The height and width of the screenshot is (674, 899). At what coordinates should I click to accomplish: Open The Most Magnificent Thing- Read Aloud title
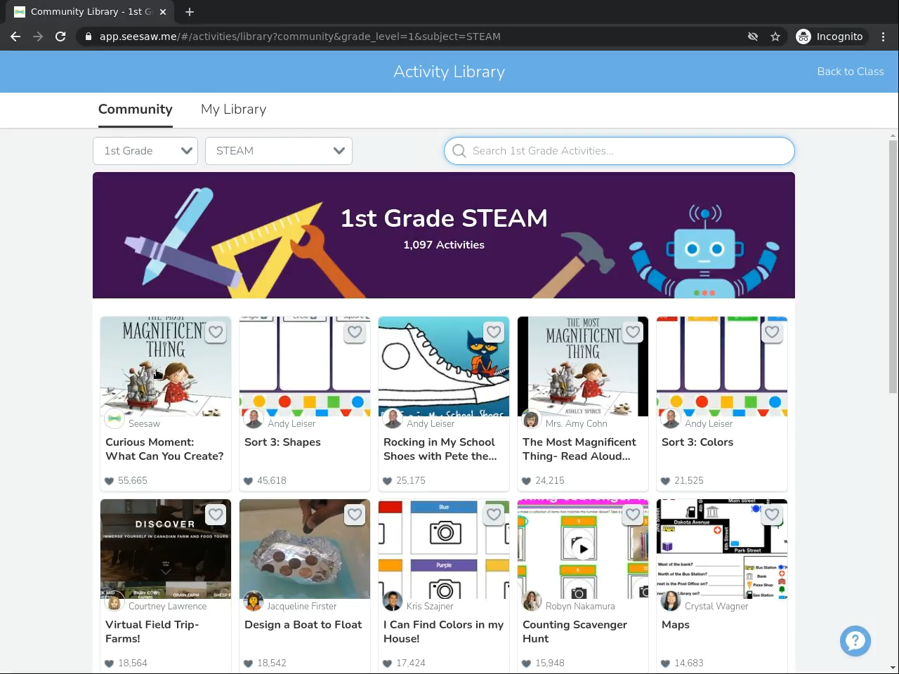click(x=579, y=449)
